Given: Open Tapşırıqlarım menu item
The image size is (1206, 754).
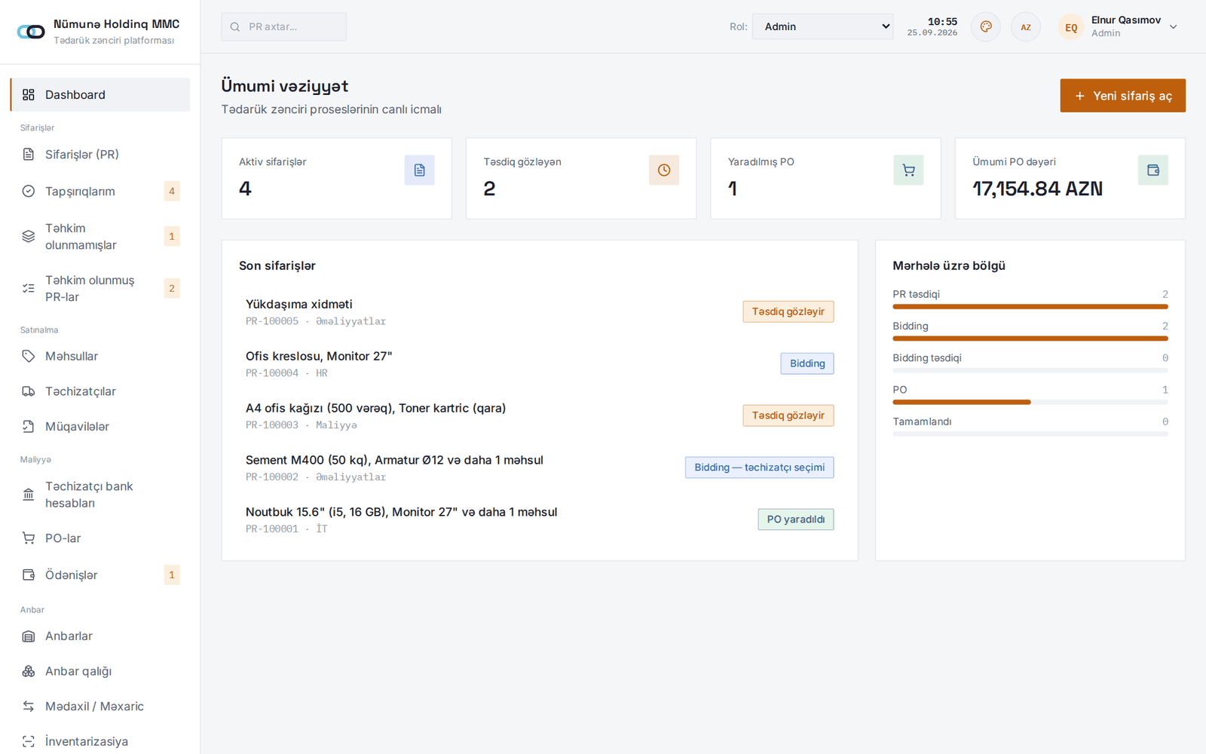Looking at the screenshot, I should click(100, 192).
